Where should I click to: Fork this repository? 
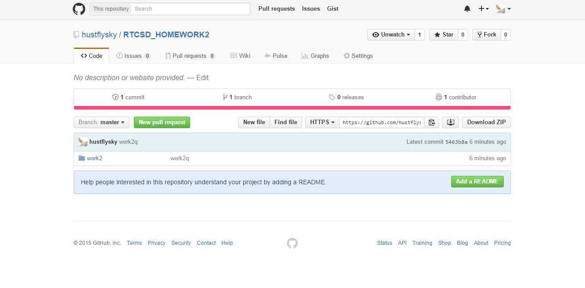[486, 35]
